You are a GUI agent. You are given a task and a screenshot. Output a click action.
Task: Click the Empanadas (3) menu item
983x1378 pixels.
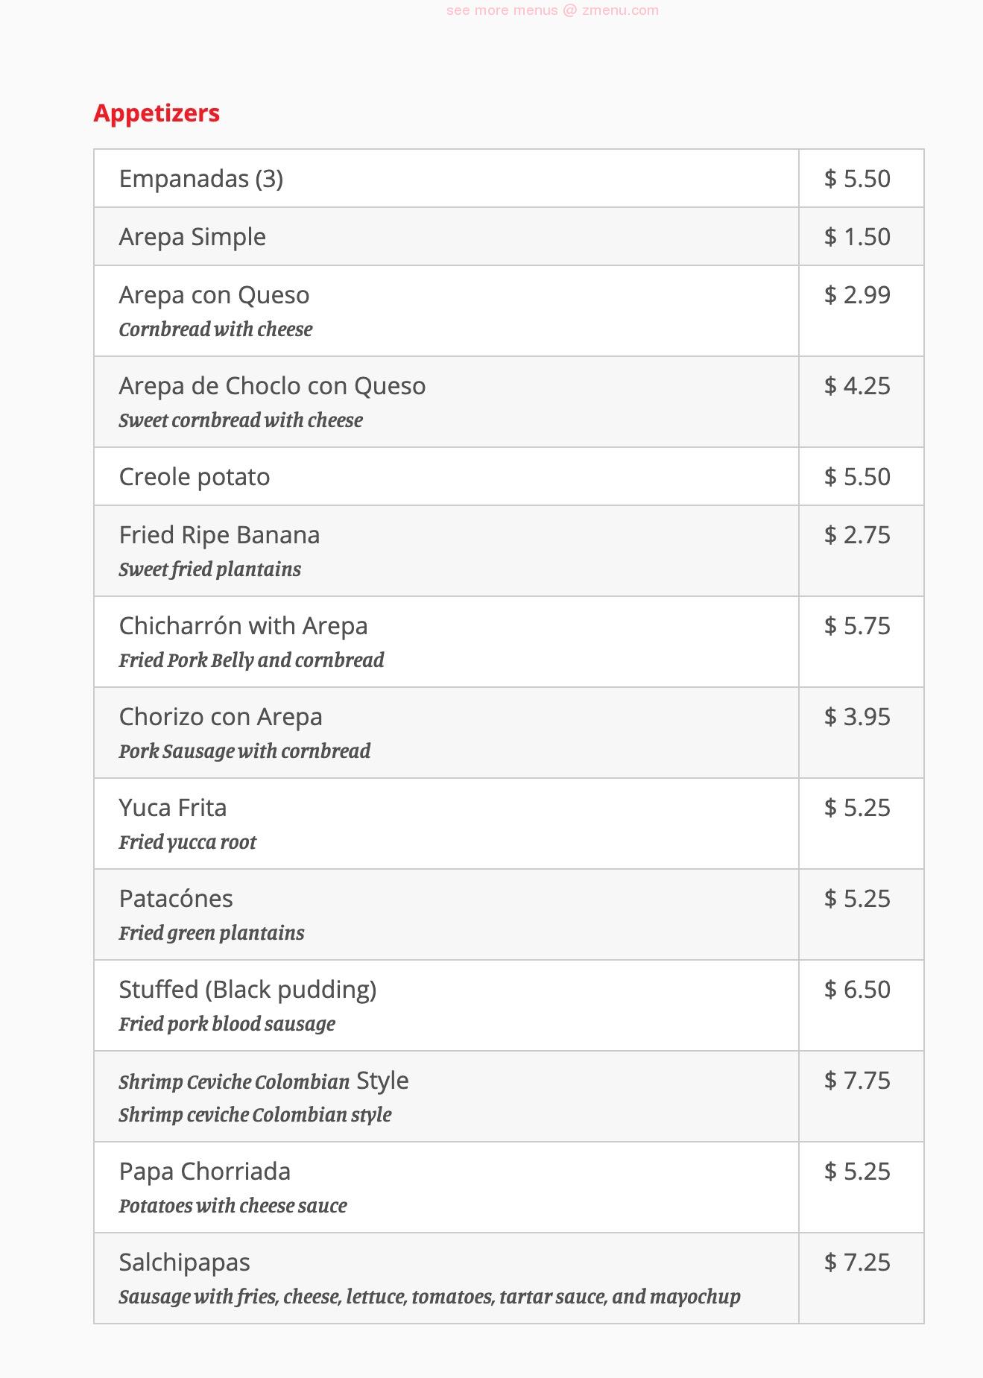[201, 179]
